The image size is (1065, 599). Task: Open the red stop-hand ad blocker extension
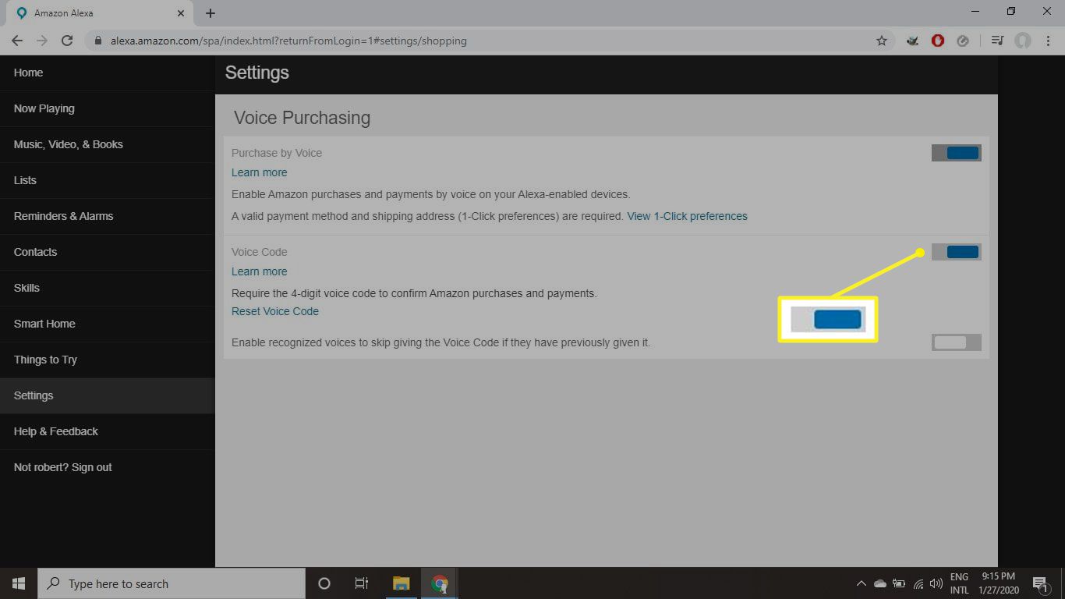pos(938,41)
